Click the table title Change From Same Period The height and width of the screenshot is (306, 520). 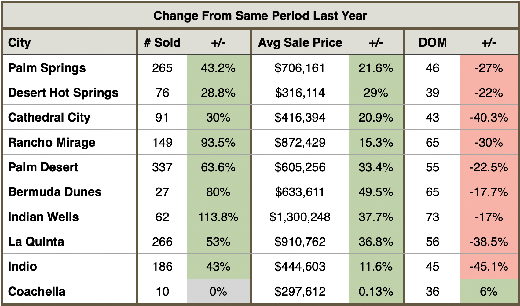pyautogui.click(x=260, y=16)
